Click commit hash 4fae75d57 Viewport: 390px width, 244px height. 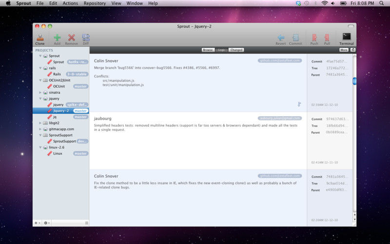coord(336,61)
